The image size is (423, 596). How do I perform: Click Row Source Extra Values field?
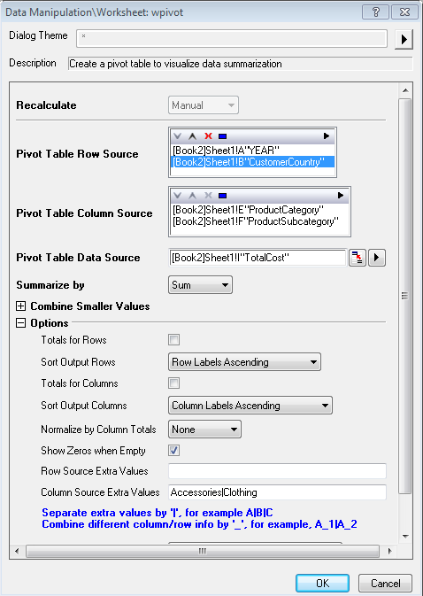coord(278,471)
